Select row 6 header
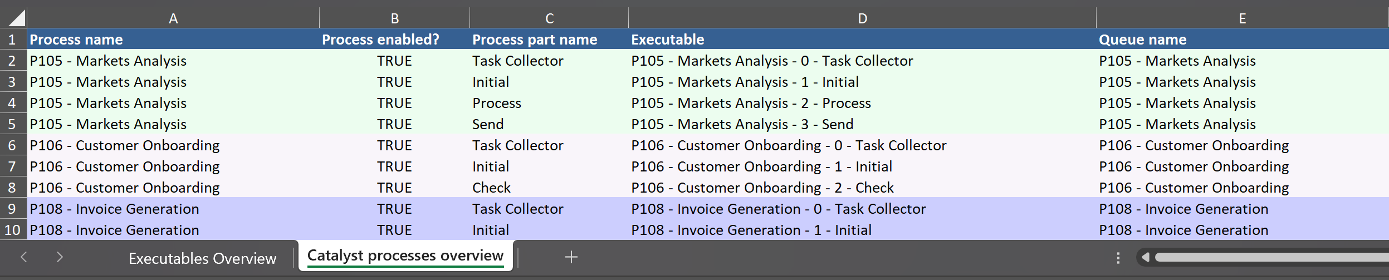Image resolution: width=1389 pixels, height=280 pixels. tap(12, 145)
